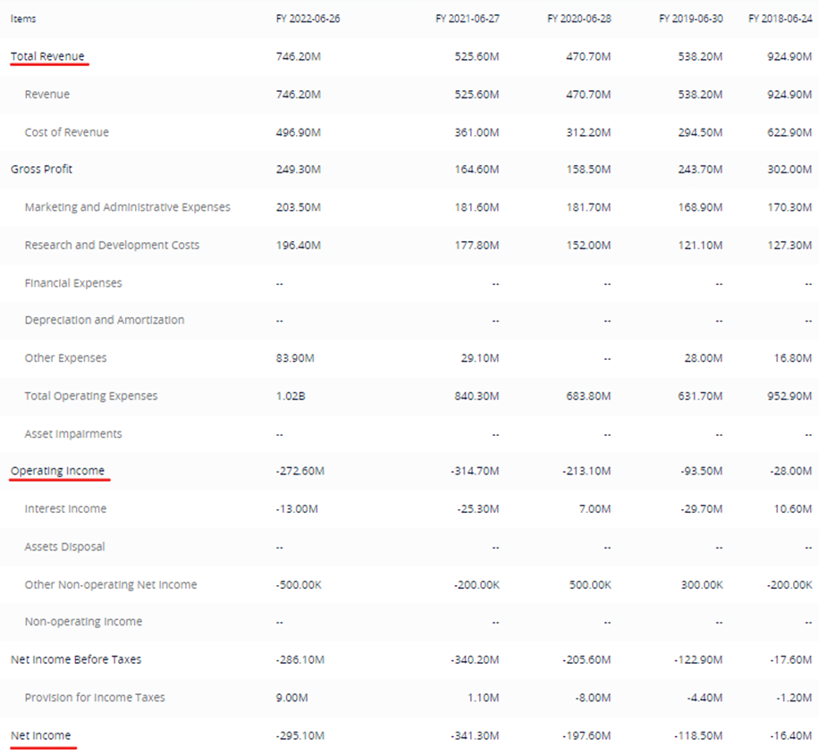The width and height of the screenshot is (819, 754).
Task: Select the 9.00M income tax provision value
Action: 292,698
